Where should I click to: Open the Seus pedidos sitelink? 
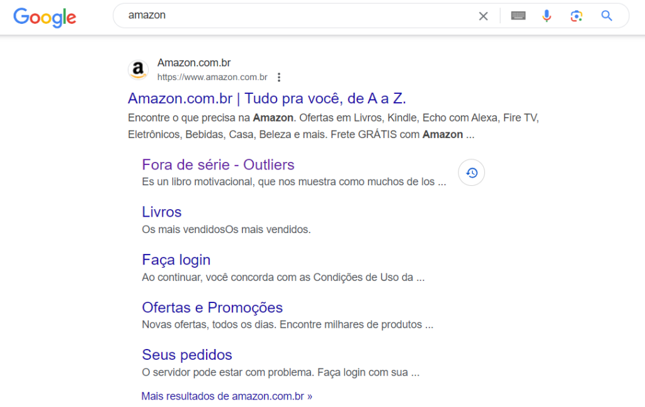[187, 354]
